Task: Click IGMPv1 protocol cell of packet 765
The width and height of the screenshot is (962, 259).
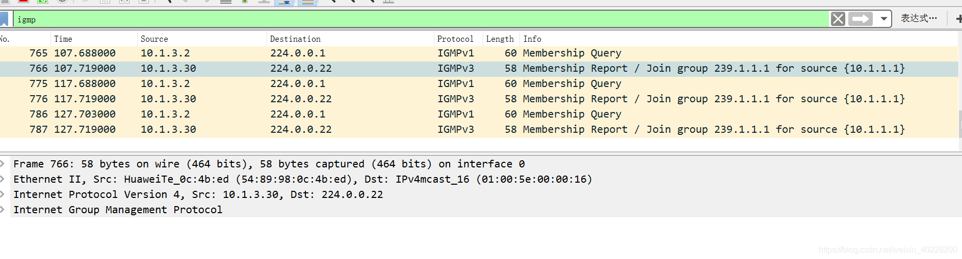Action: (x=456, y=53)
